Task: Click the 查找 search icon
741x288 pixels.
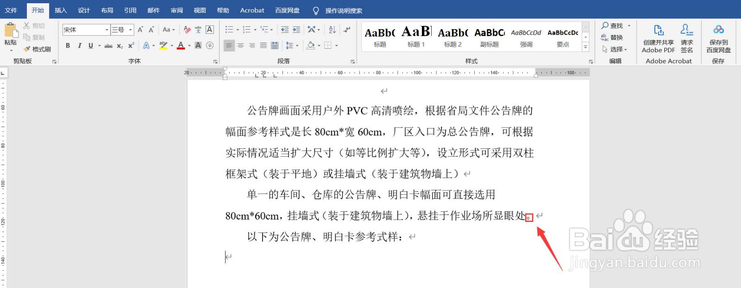Action: click(612, 26)
